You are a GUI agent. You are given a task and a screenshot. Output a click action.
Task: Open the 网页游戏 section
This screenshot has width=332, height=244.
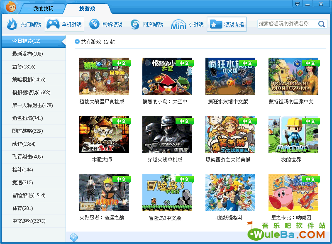pos(146,24)
